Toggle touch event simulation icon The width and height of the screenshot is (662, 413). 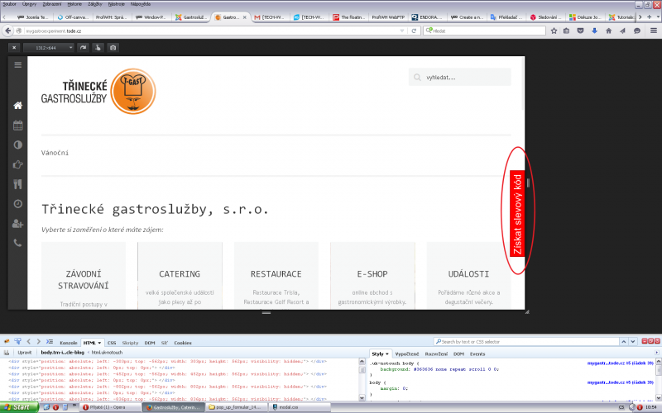[x=98, y=48]
